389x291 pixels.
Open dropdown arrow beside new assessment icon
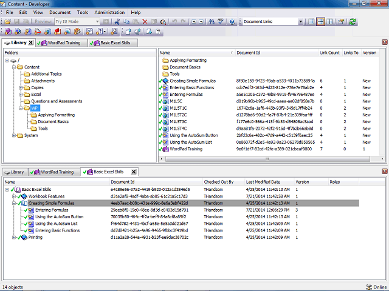[x=105, y=32]
